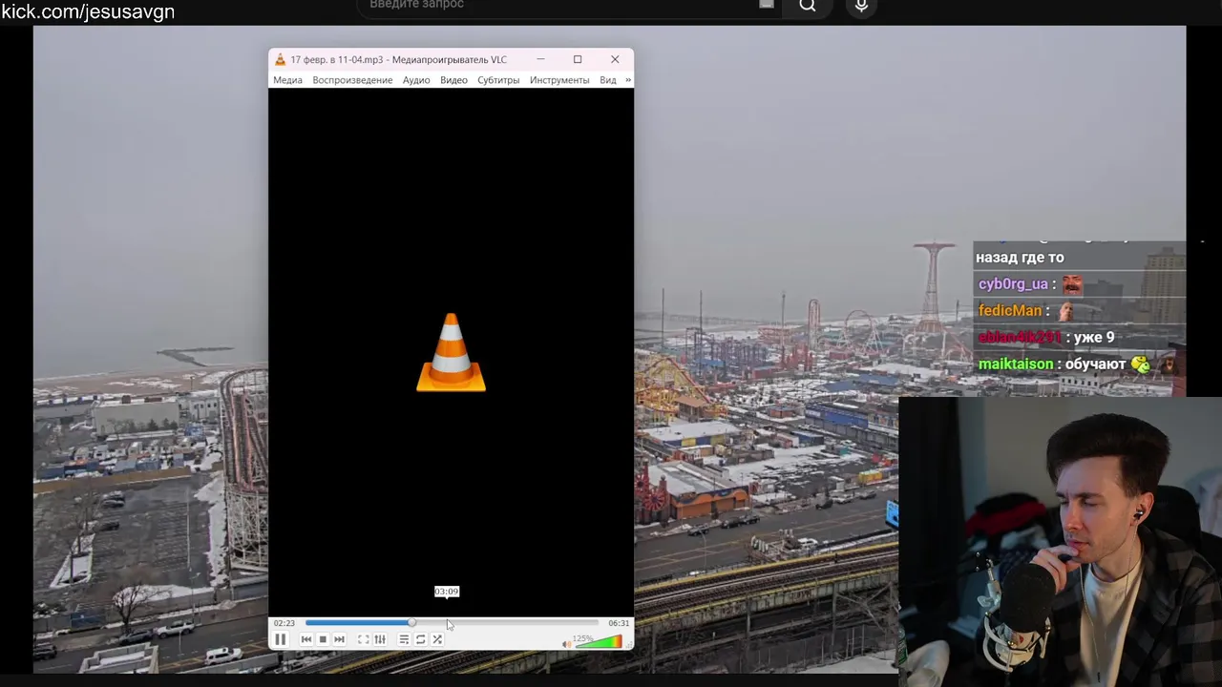Skip to next track in VLC
The height and width of the screenshot is (687, 1222).
coord(339,639)
